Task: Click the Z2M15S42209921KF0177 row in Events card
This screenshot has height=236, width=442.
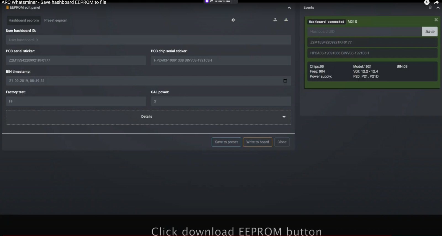Action: tap(372, 42)
